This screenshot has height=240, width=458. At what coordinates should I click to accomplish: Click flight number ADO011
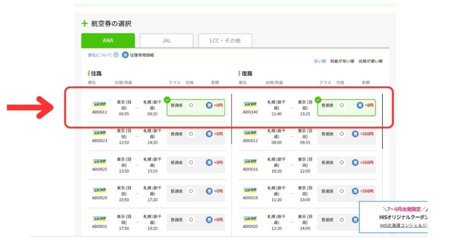tap(100, 112)
